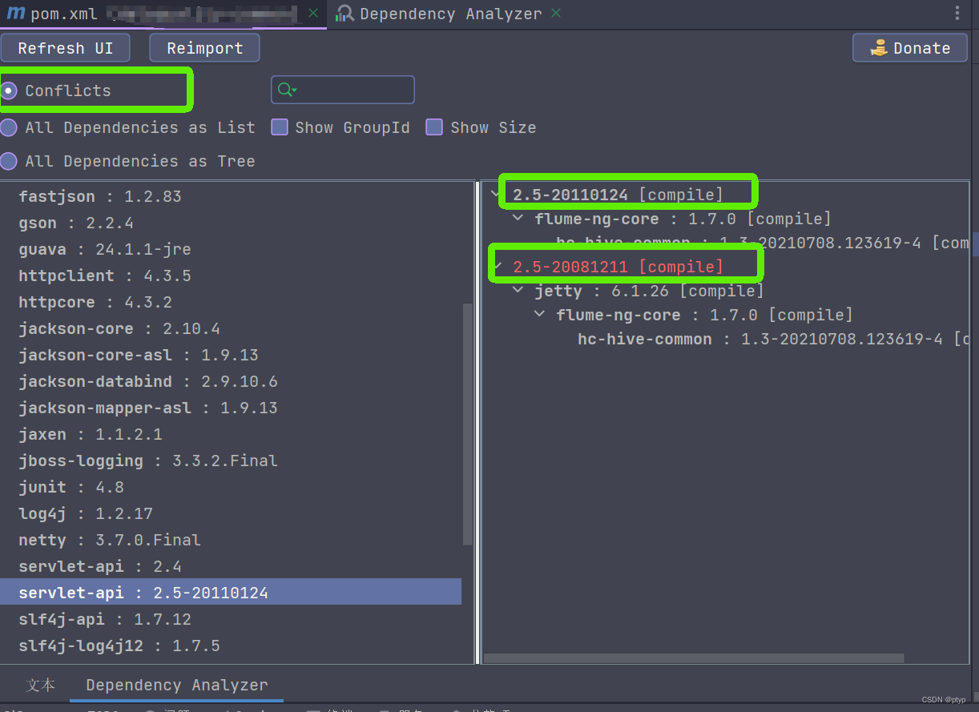Select jackson-mapper-asl : 1.9.13 entry
Image resolution: width=979 pixels, height=712 pixels.
tap(232, 408)
